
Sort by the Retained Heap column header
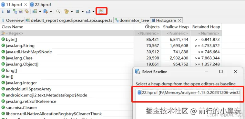click(206, 27)
